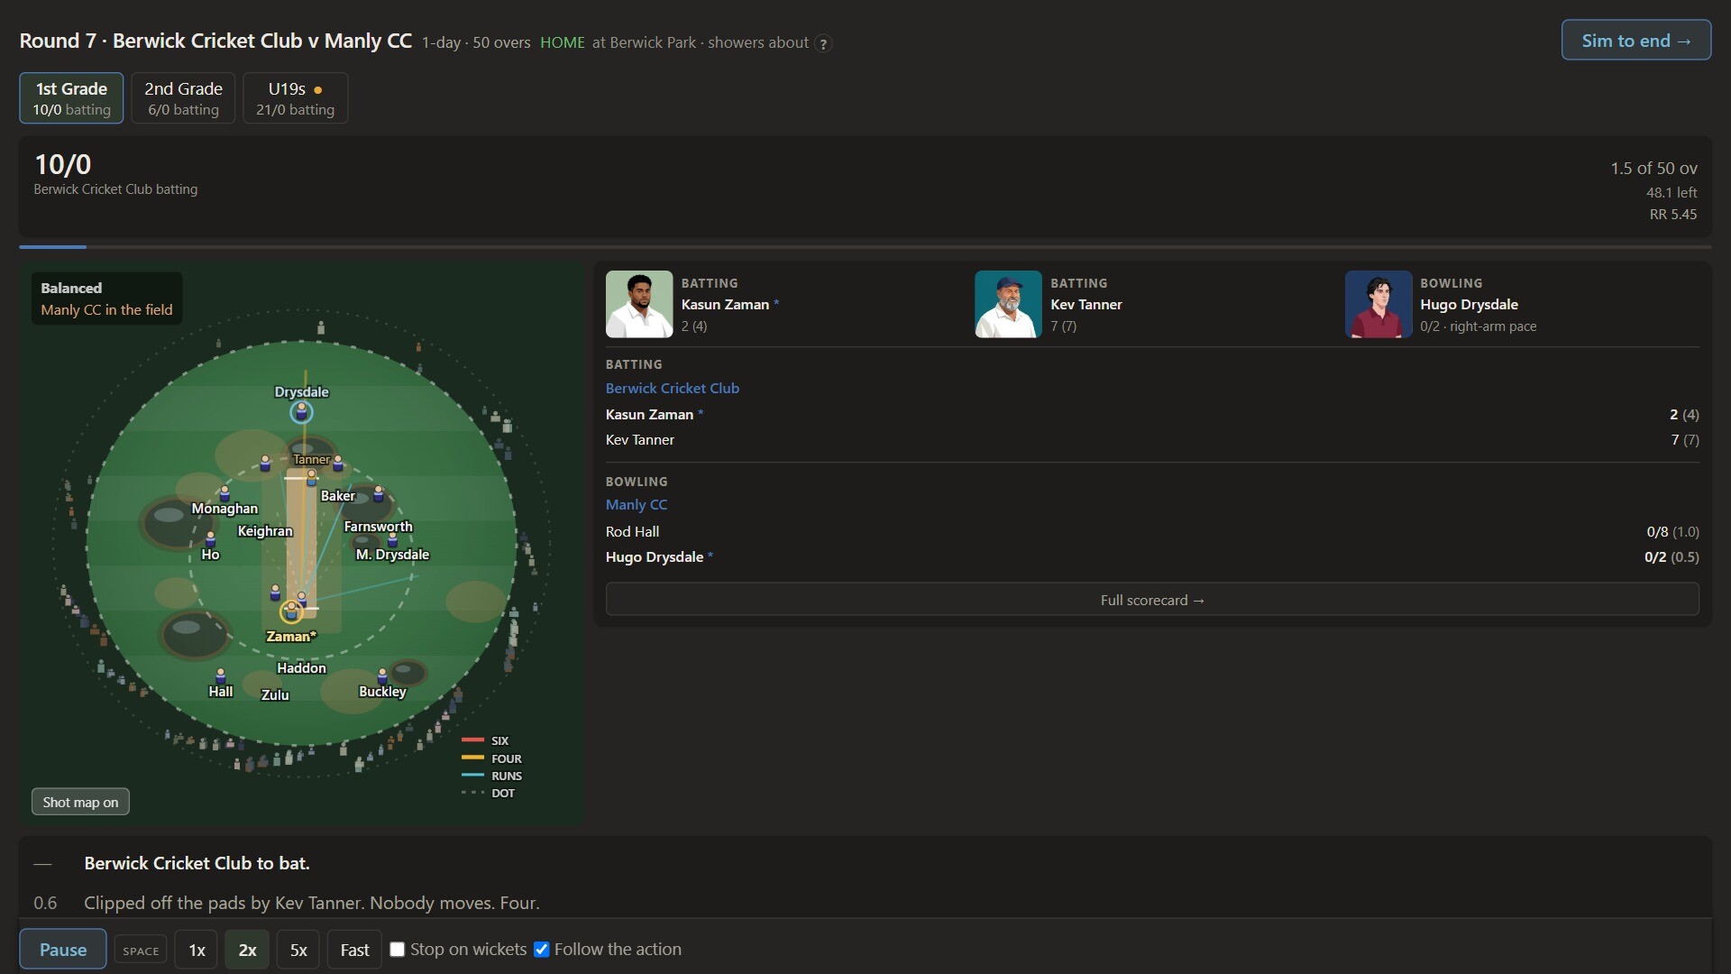This screenshot has height=974, width=1731.
Task: Uncheck Follow the action checkbox
Action: pyautogui.click(x=541, y=950)
